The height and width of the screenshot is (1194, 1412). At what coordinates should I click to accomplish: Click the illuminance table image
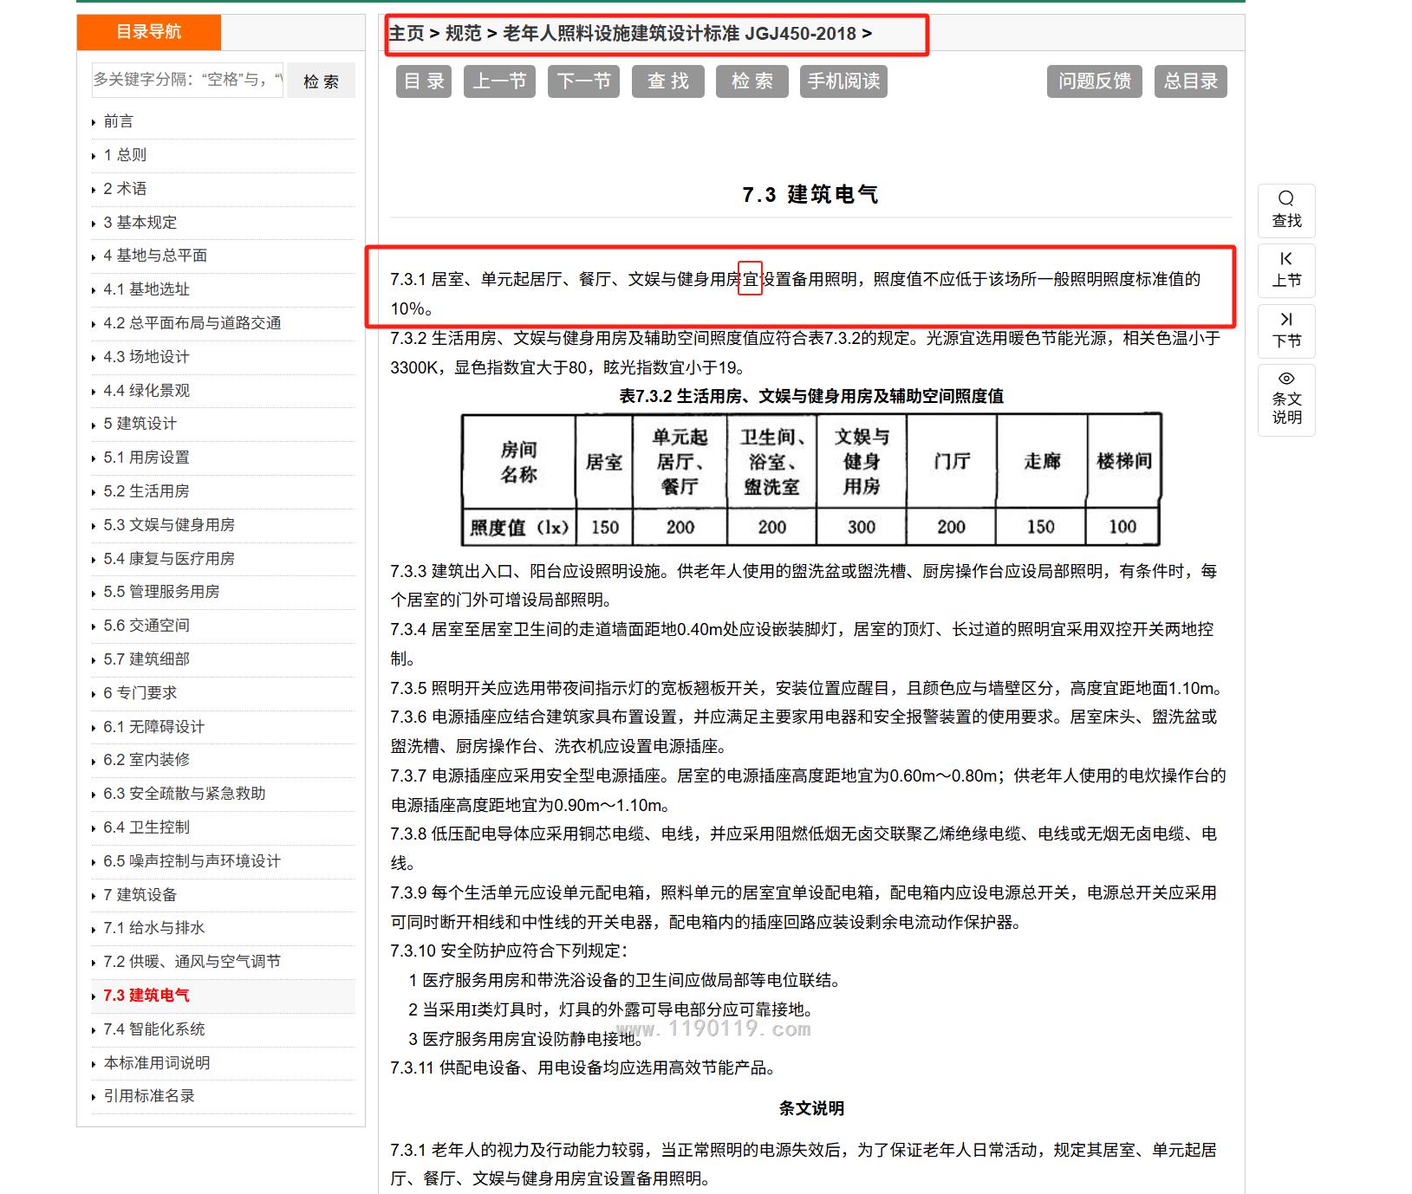[811, 479]
